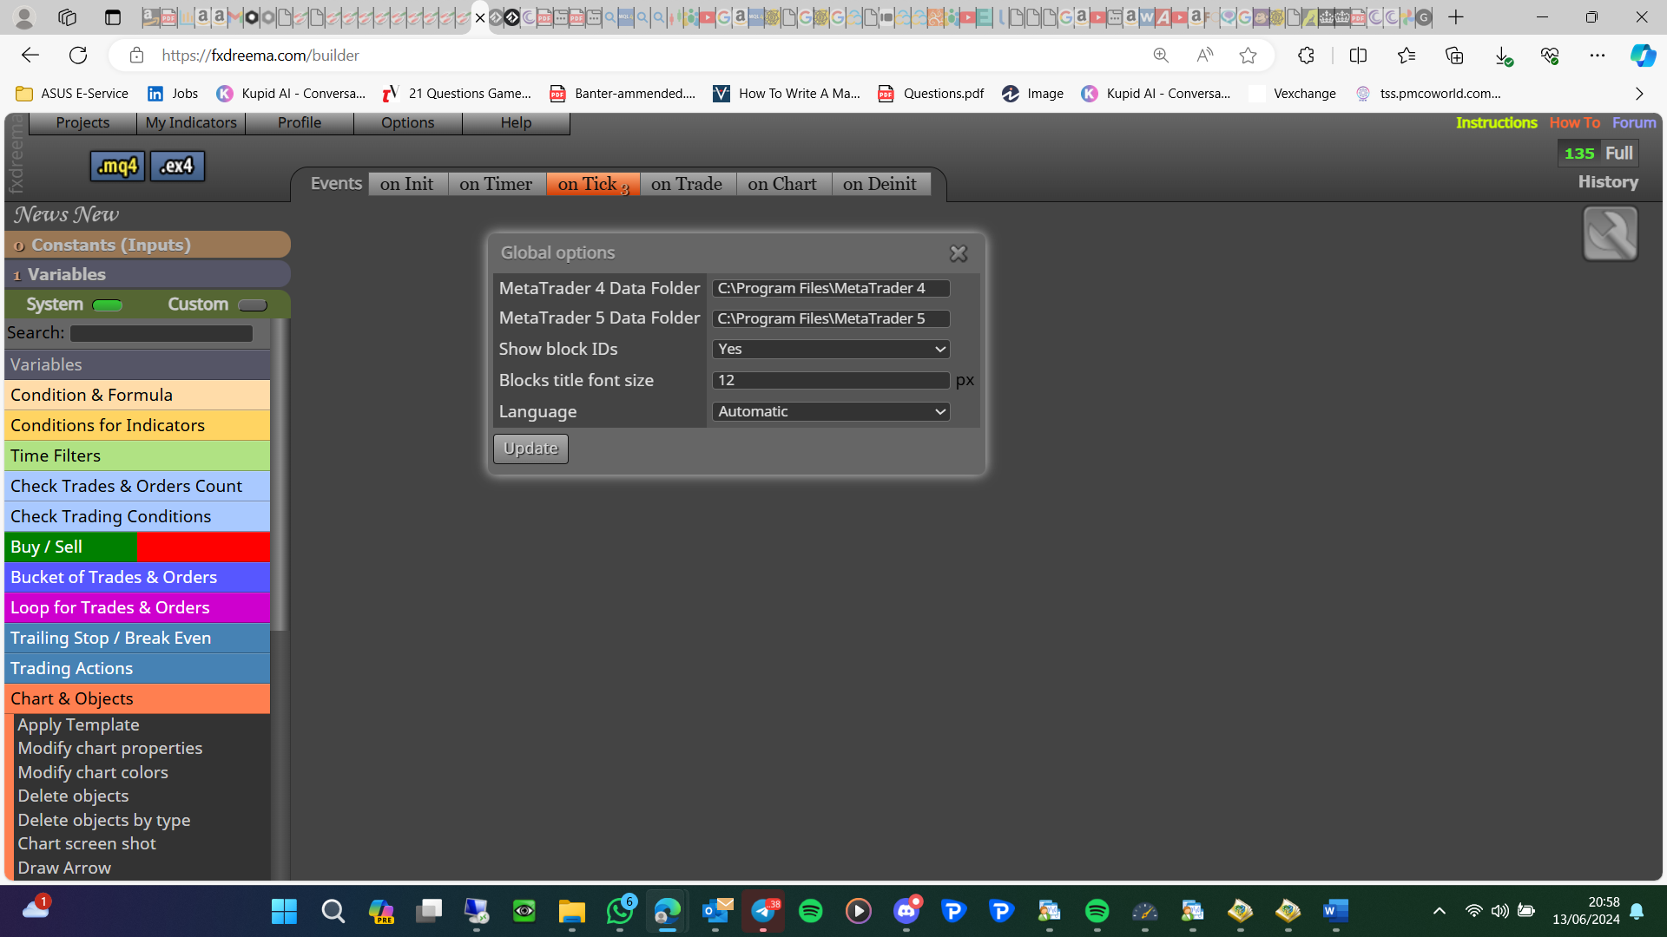Image resolution: width=1667 pixels, height=937 pixels.
Task: Expand Trailing Stop / Break Even category
Action: pos(137,638)
